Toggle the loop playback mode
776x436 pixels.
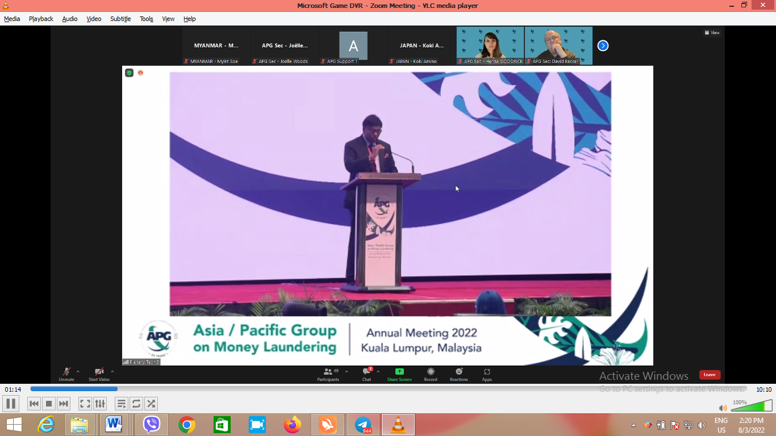point(136,404)
